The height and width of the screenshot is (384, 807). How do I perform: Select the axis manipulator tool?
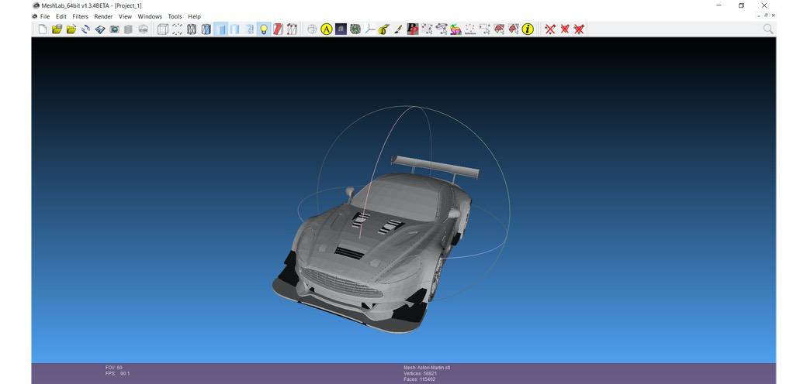(x=369, y=29)
